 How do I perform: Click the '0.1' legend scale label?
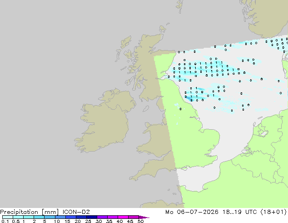5,221
